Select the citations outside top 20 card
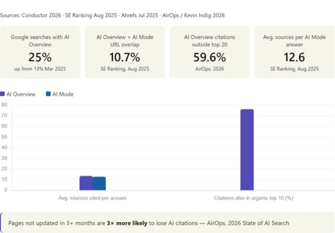335x233 pixels. click(209, 53)
